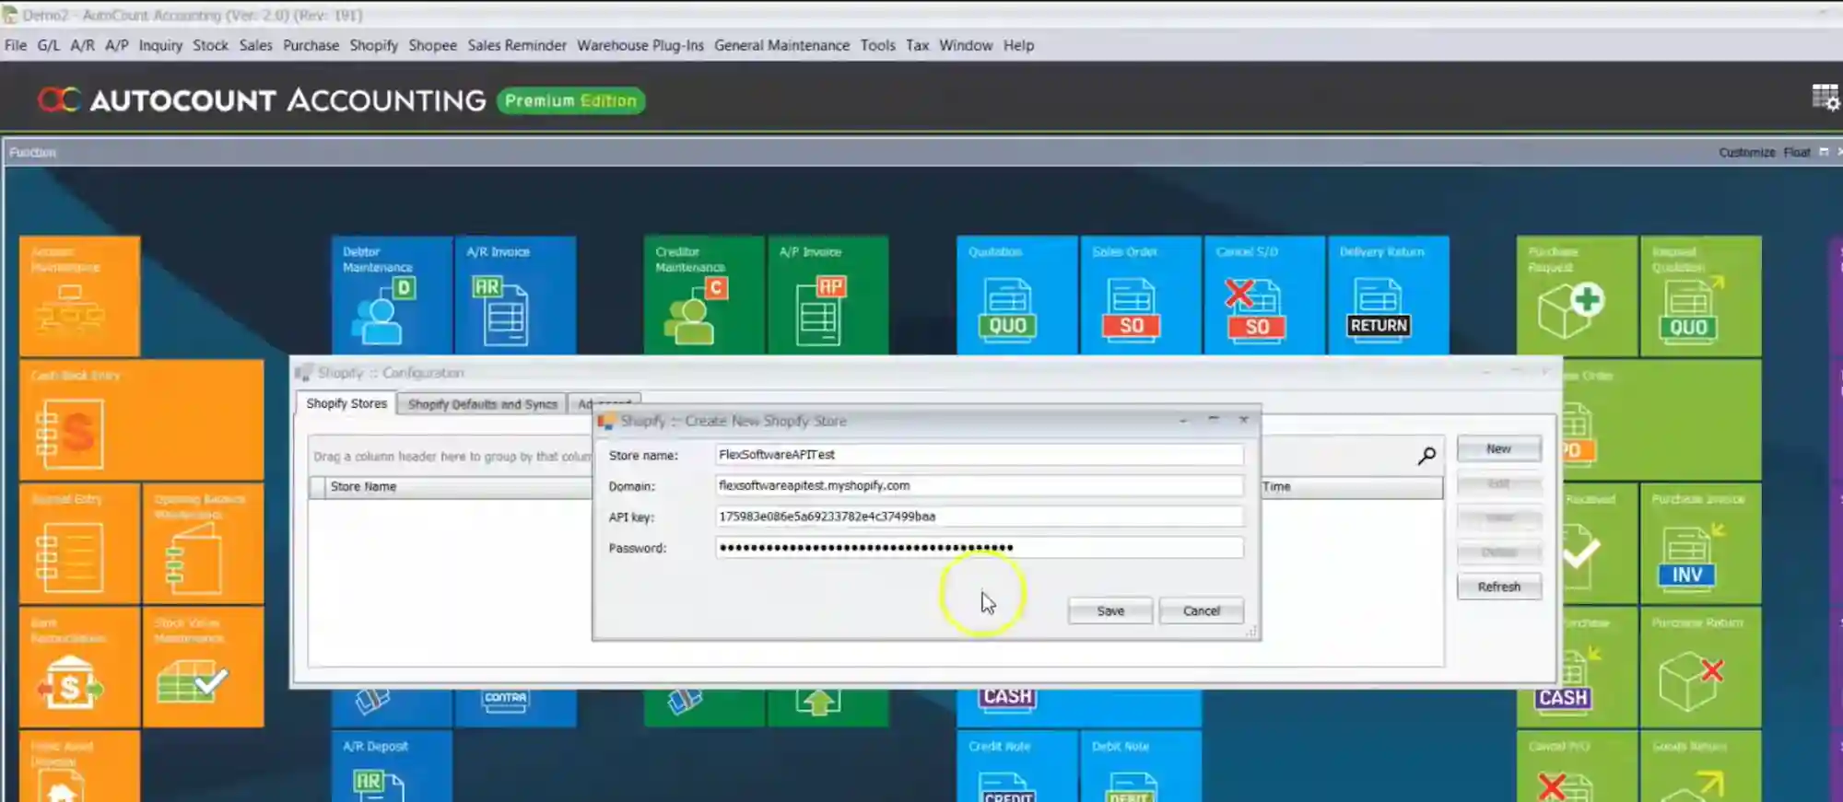Open the Window menu

[966, 45]
